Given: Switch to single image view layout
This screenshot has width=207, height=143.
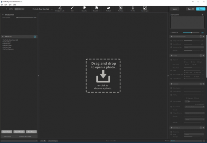Looking at the screenshot, I should [16, 9].
